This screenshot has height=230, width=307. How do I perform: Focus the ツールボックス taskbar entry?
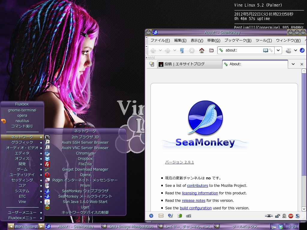coord(242,227)
